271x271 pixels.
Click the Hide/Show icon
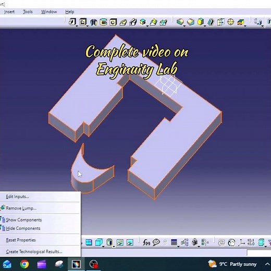pyautogui.click(x=120, y=242)
